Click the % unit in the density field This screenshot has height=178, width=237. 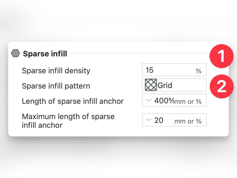[198, 71]
